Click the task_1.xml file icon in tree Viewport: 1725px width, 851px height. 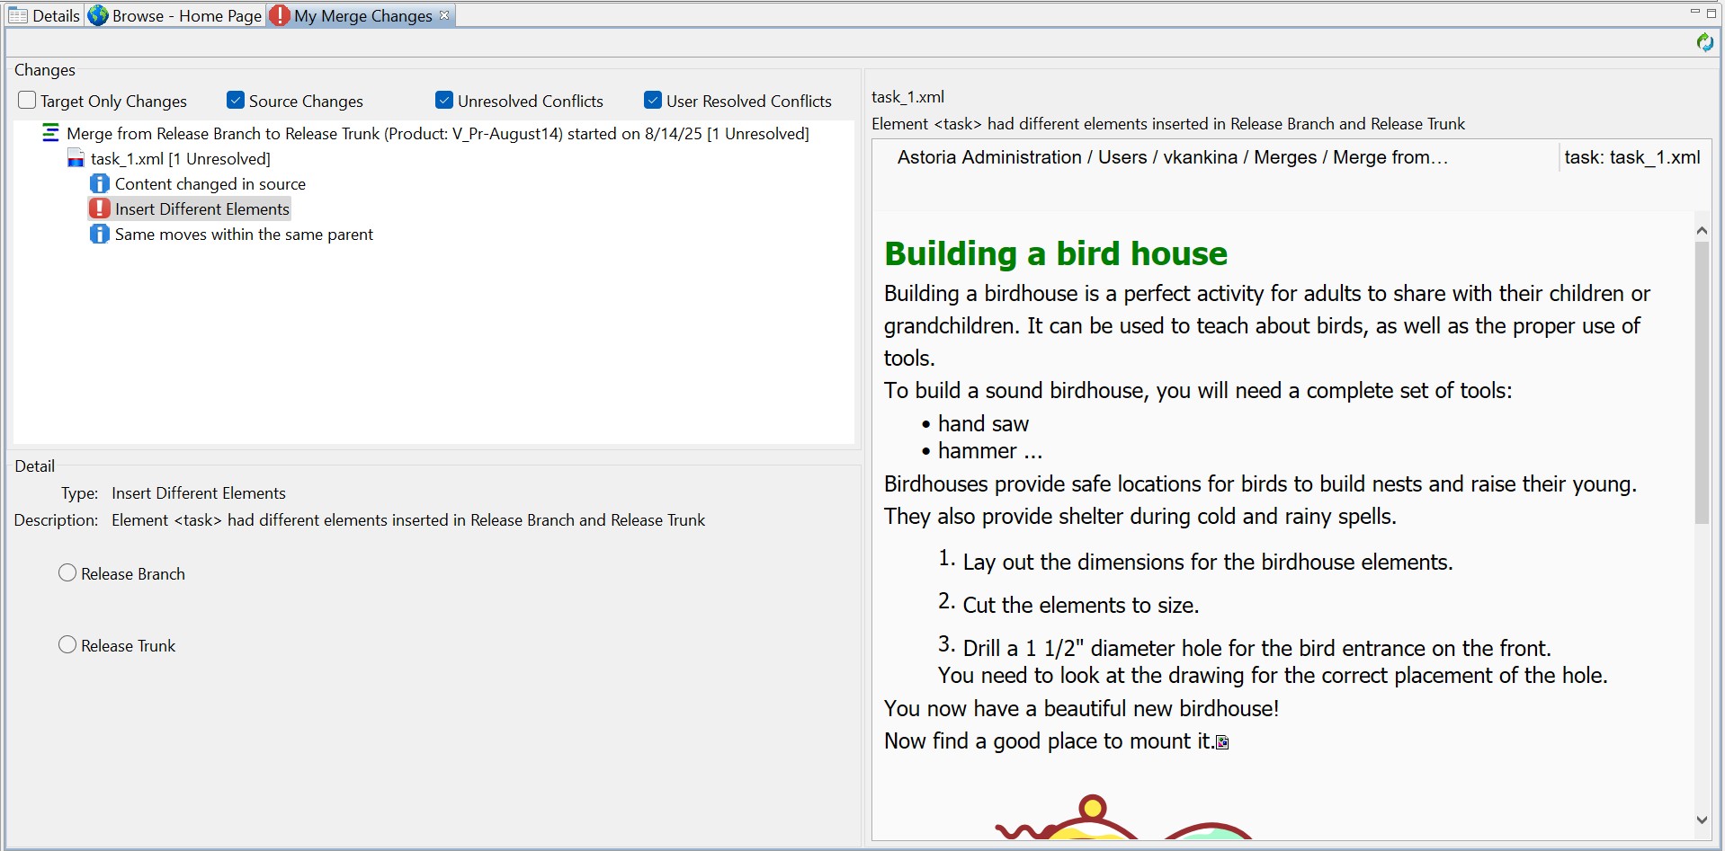[x=76, y=159]
